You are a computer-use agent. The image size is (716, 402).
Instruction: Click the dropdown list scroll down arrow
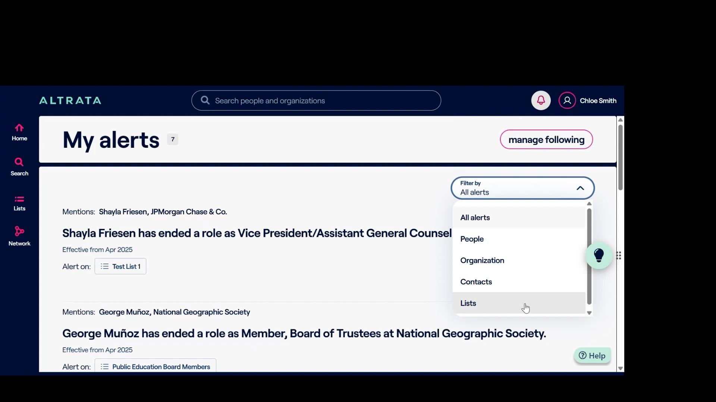pyautogui.click(x=589, y=313)
